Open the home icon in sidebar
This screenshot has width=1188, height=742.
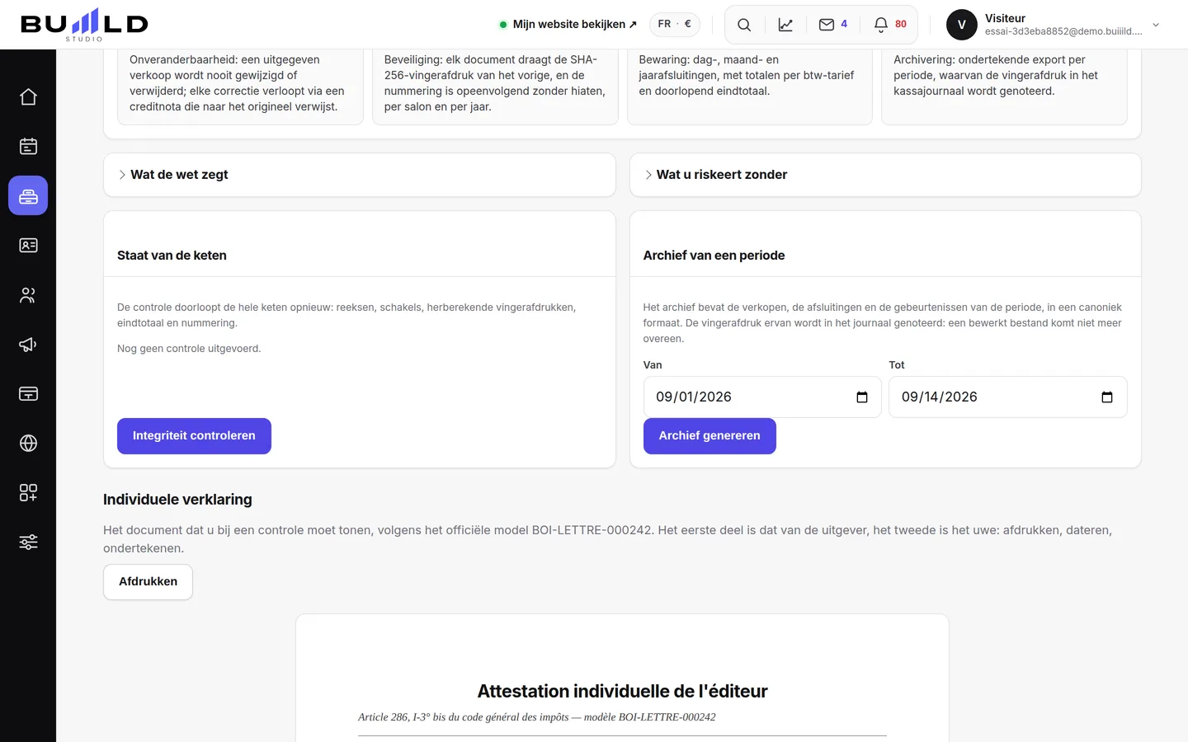[28, 97]
